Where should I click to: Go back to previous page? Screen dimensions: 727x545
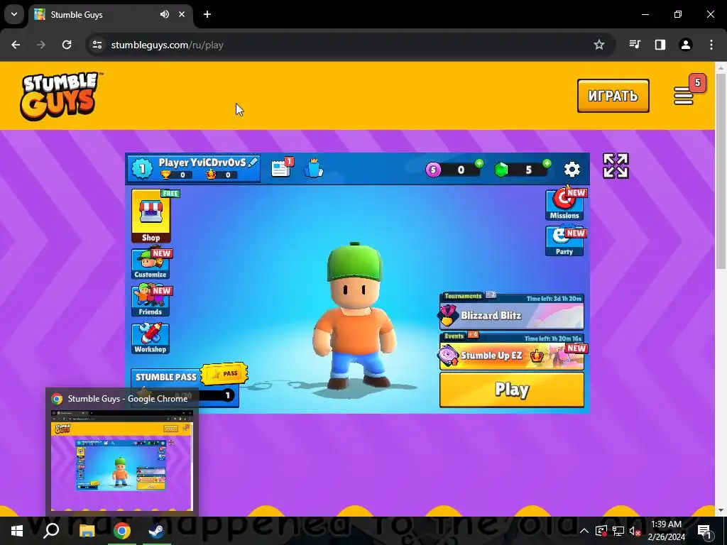point(16,45)
